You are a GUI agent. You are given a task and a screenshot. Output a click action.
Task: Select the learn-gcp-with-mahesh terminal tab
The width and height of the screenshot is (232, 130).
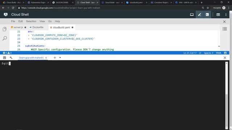coord(31,58)
